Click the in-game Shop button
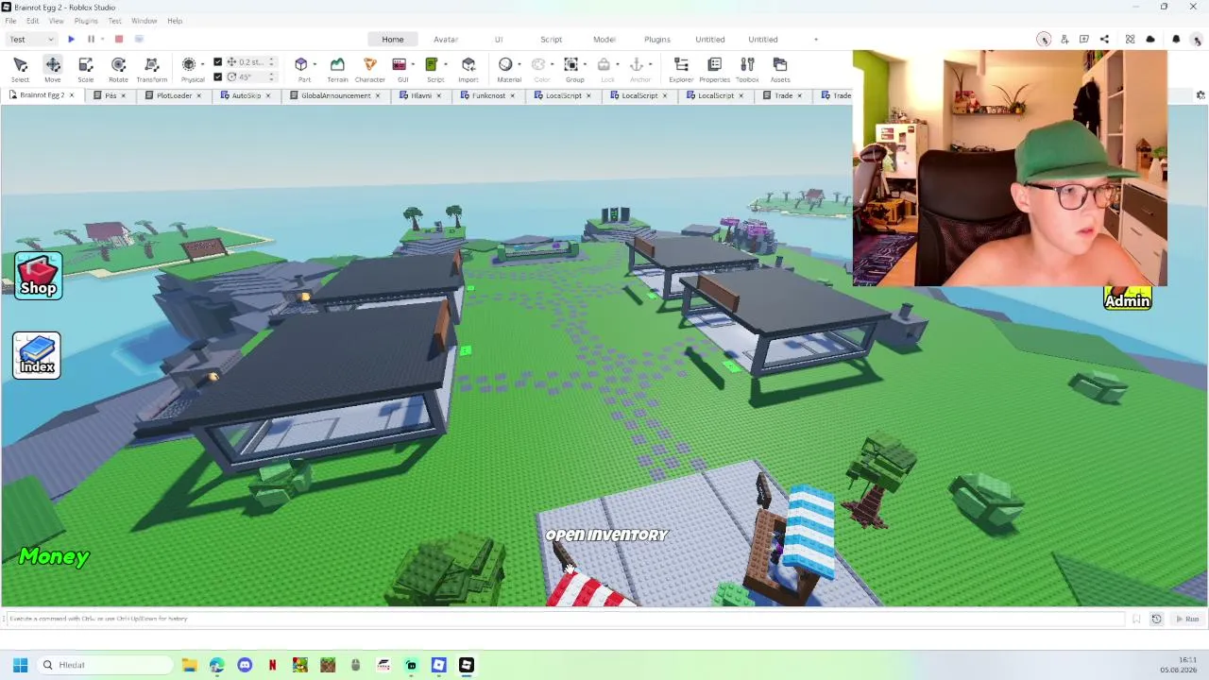The height and width of the screenshot is (680, 1209). (x=38, y=276)
